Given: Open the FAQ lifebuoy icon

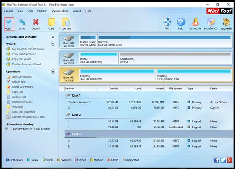Looking at the screenshot, I should point(167,24).
